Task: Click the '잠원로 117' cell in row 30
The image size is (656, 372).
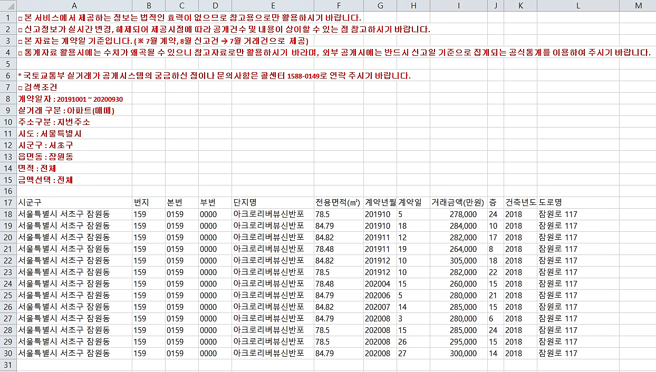Action: [578, 353]
